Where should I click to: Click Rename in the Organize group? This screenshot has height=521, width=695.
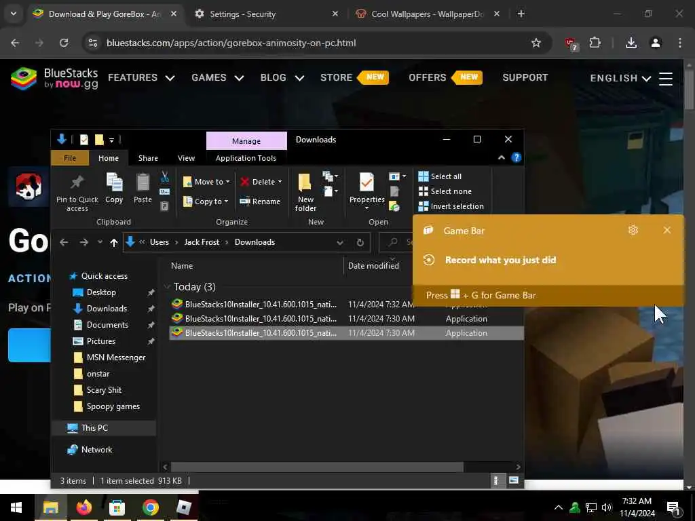[260, 201]
